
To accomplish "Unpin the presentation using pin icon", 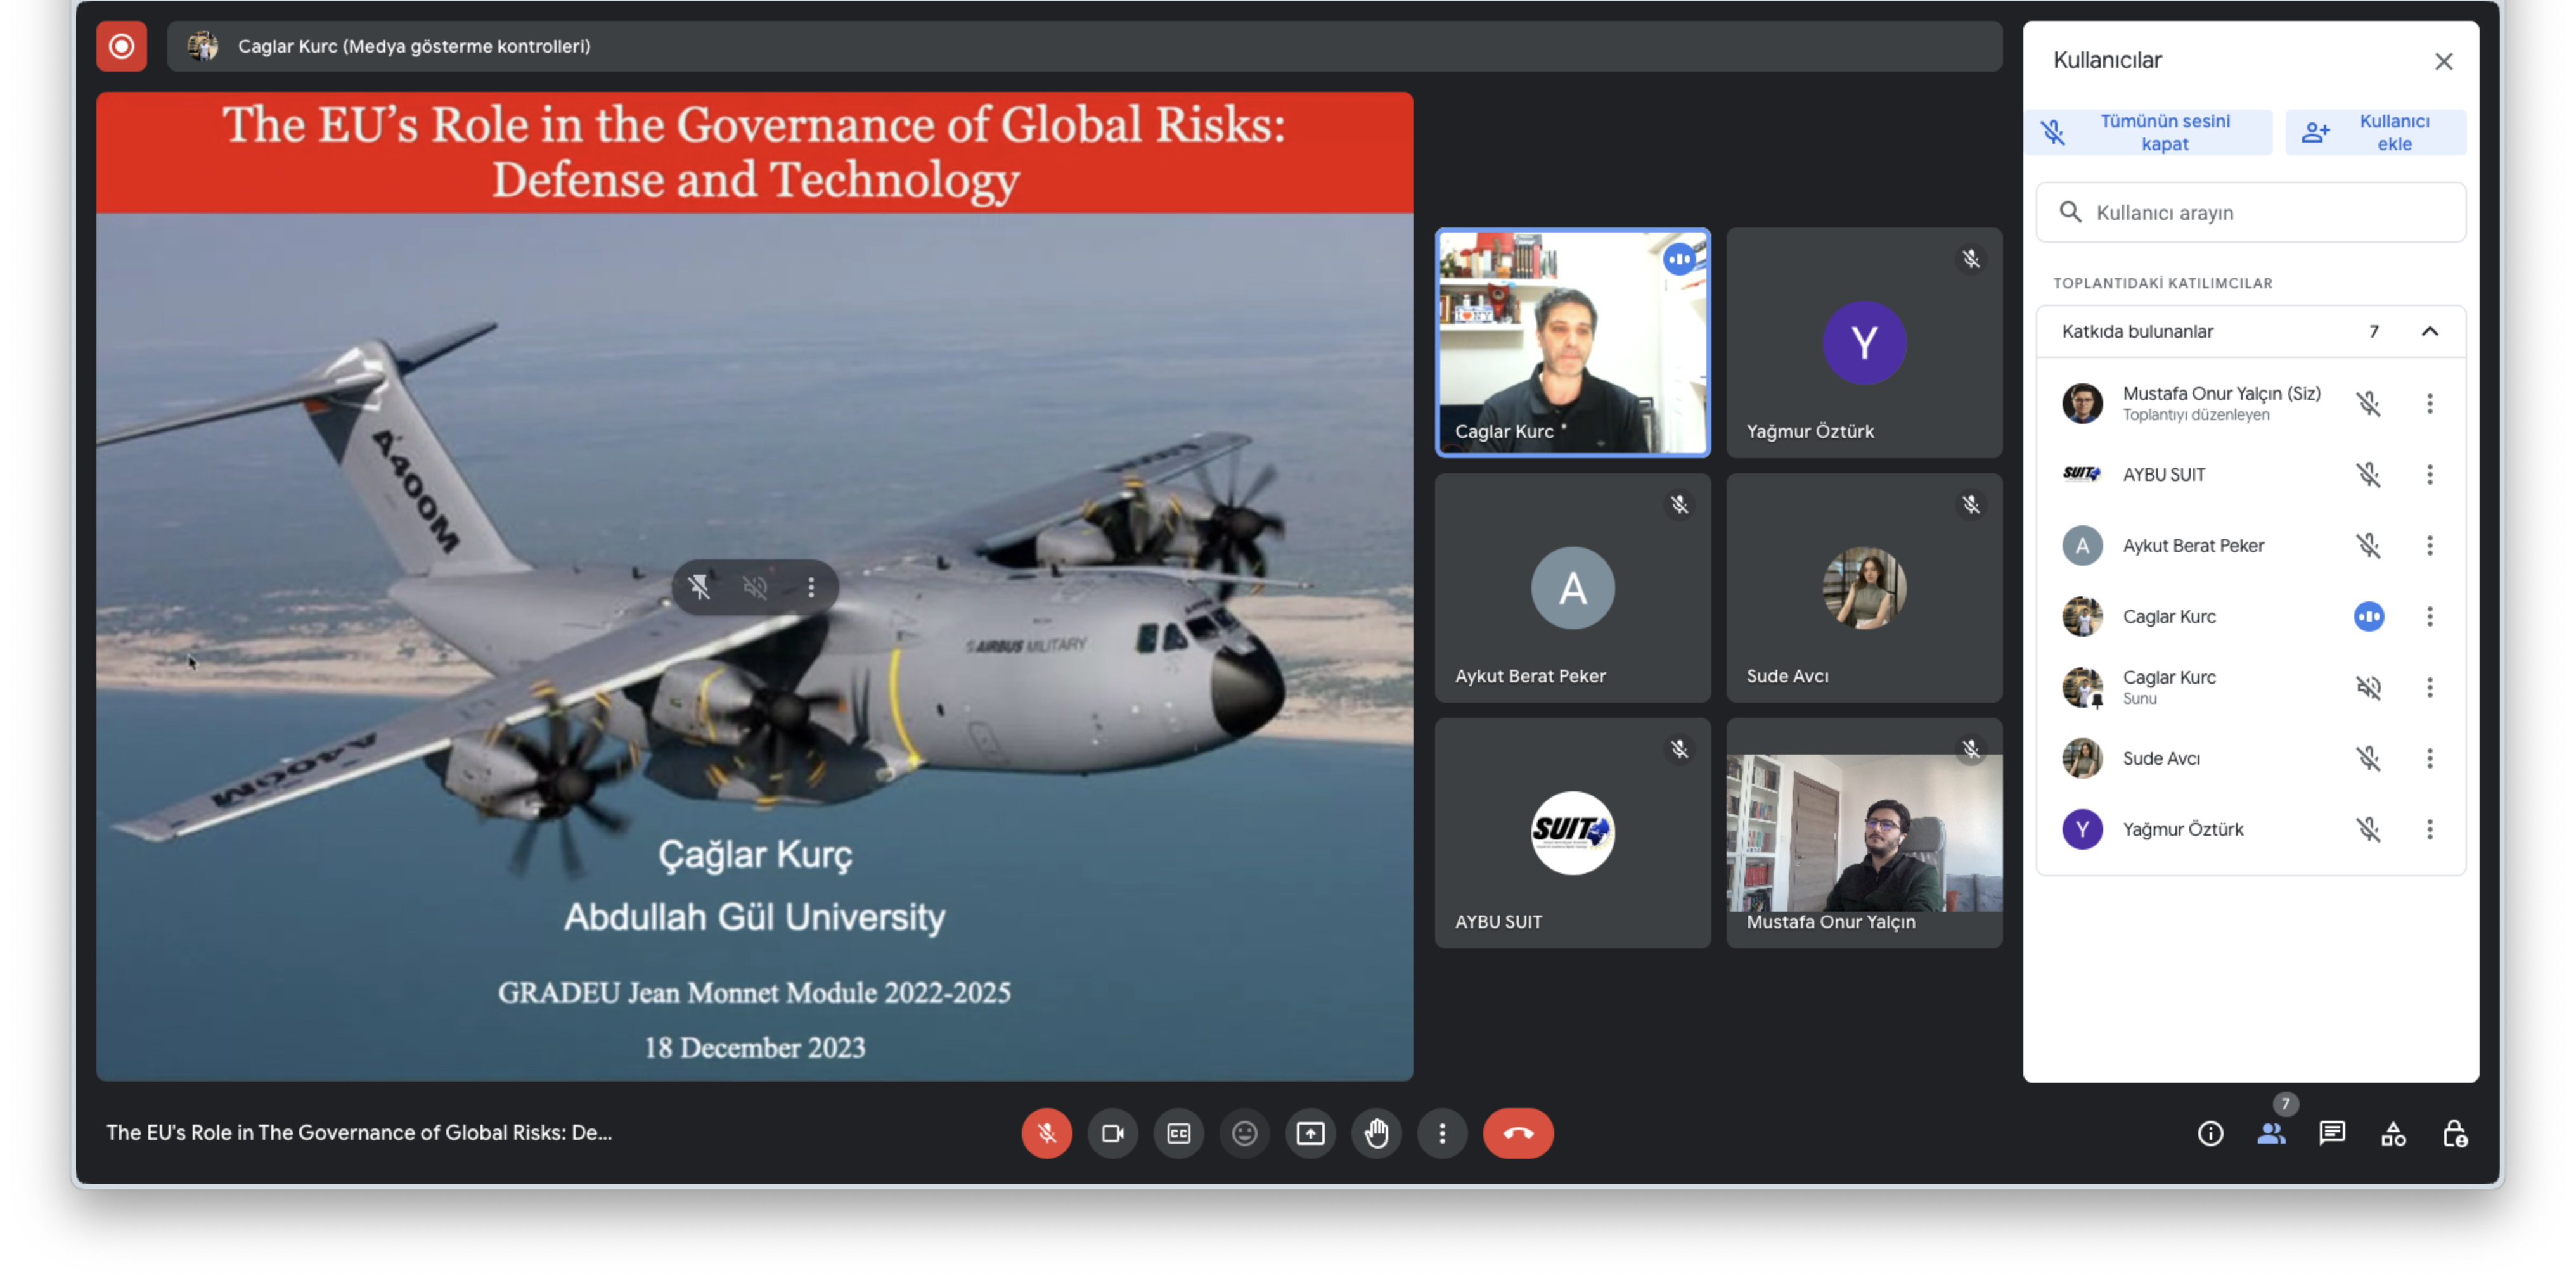I will pos(699,587).
